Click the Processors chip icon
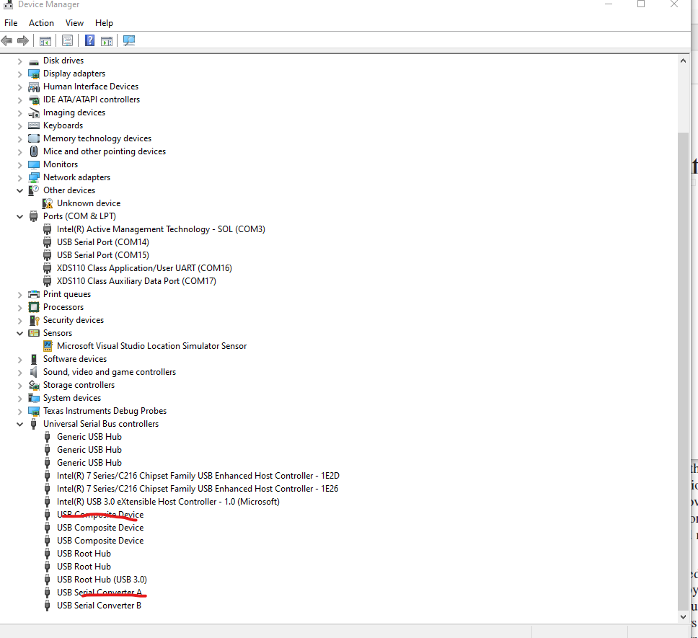The image size is (698, 638). click(x=34, y=307)
